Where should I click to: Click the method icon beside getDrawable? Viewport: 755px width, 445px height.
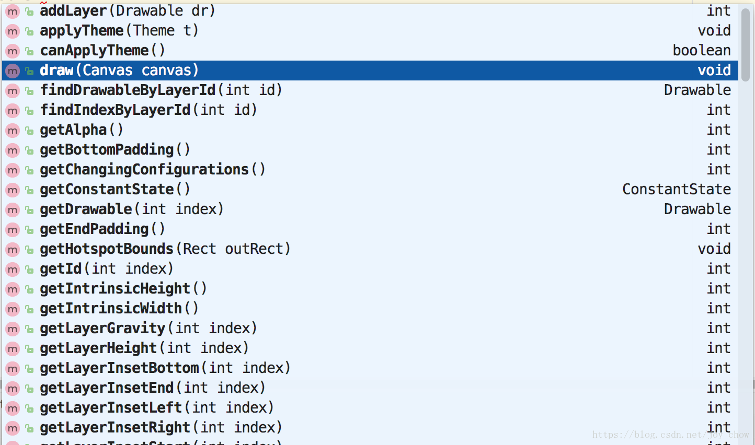13,210
